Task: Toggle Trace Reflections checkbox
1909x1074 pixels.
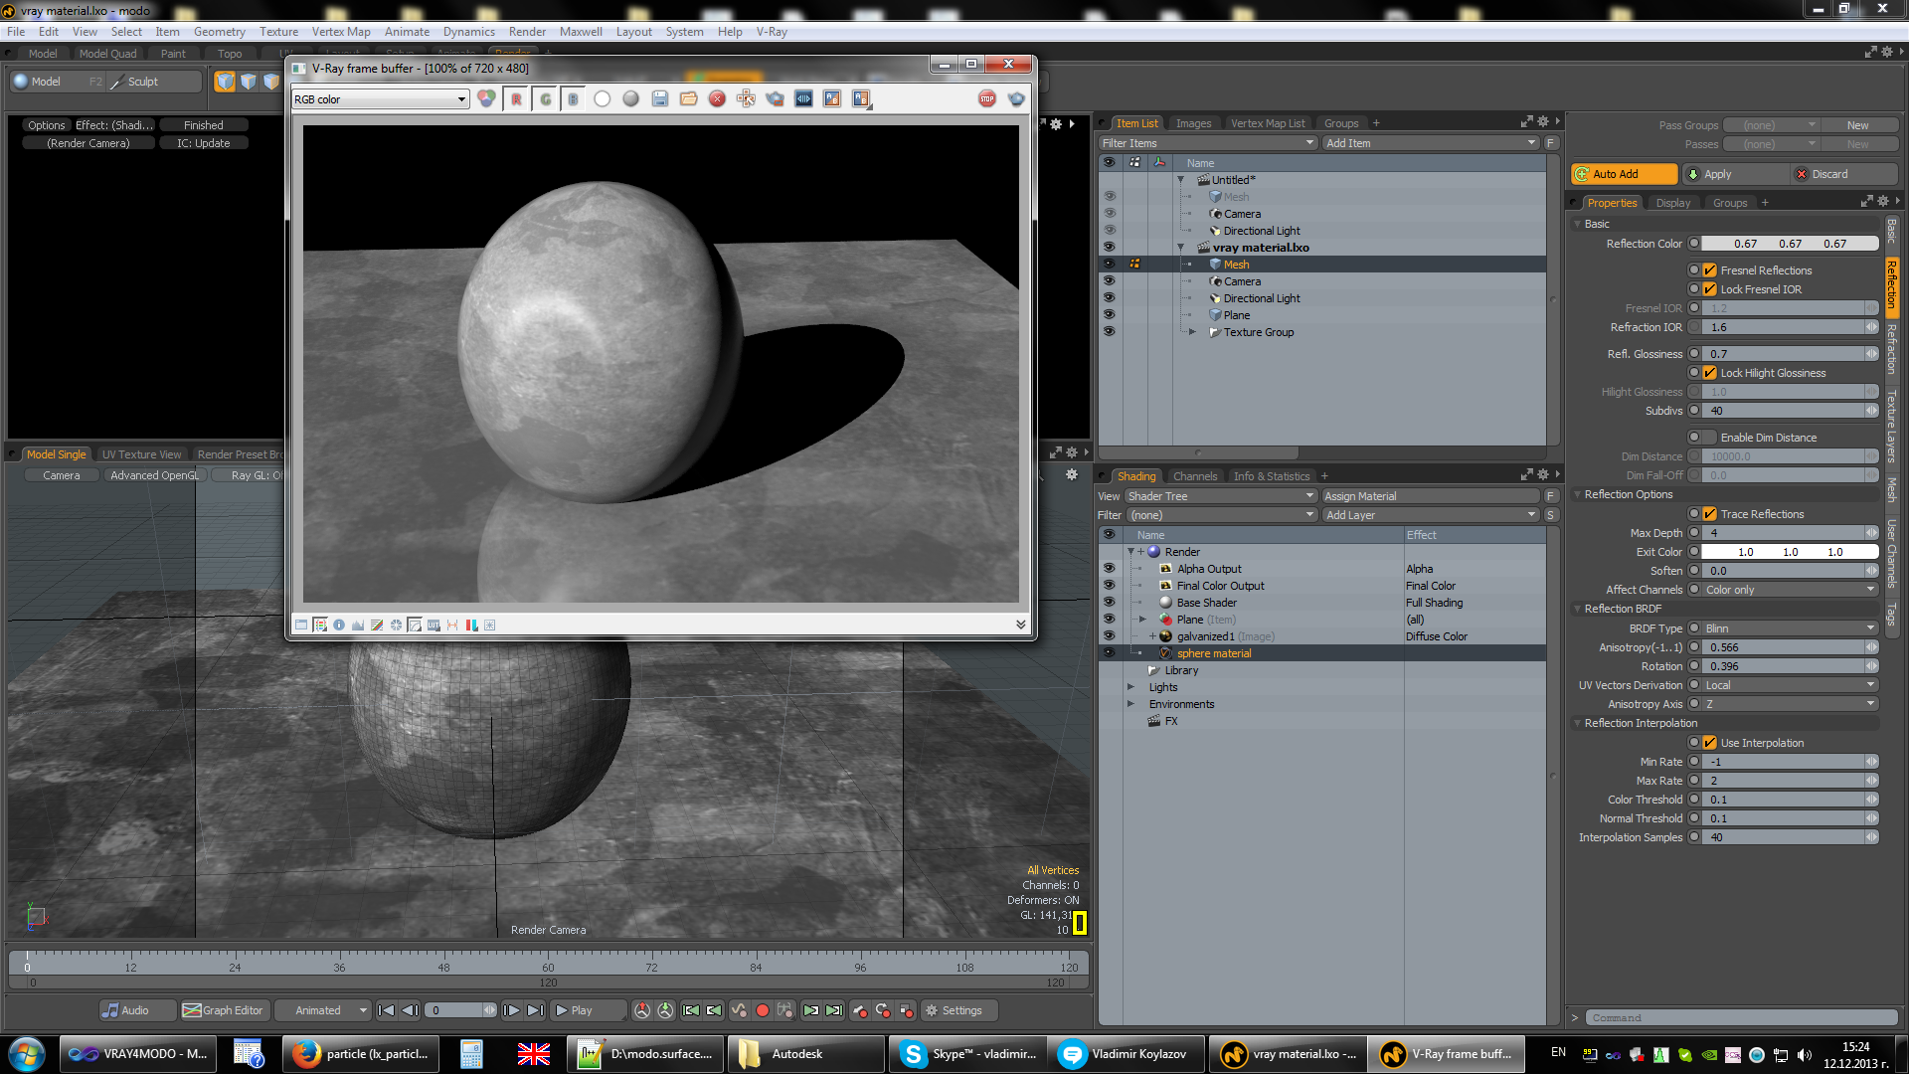Action: click(1710, 514)
